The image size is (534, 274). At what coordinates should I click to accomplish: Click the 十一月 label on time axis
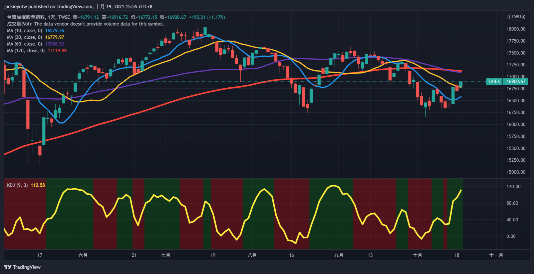tap(496, 255)
